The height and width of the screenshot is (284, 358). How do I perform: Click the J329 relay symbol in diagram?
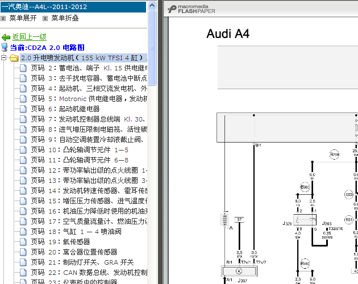pos(305,220)
